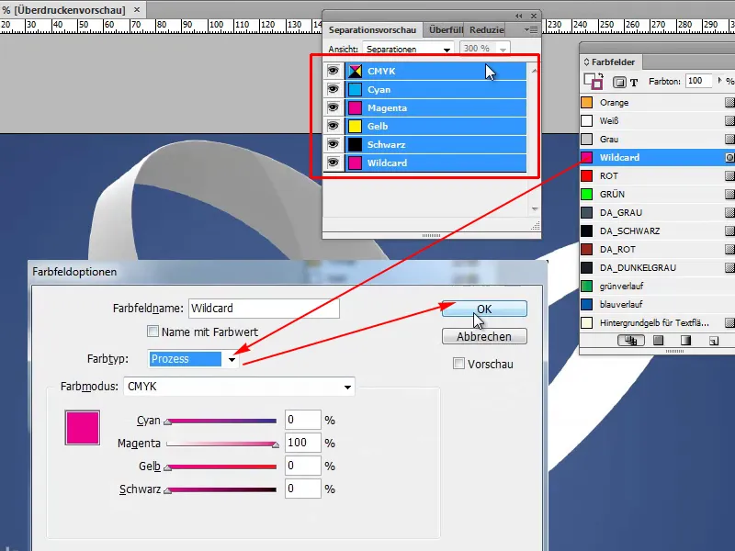Screen dimensions: 735x551
Task: Enable Name mit Farbwert checkbox
Action: (153, 332)
